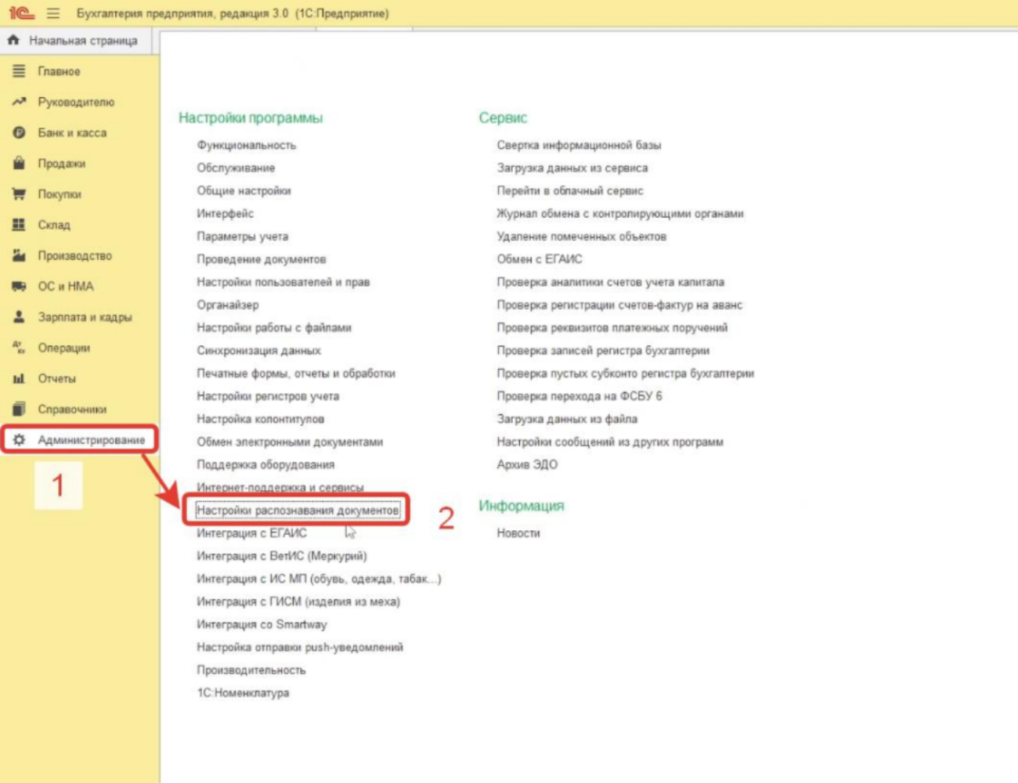Open the Интерфейс settings link
Screen dimensions: 1018x783
coord(225,213)
